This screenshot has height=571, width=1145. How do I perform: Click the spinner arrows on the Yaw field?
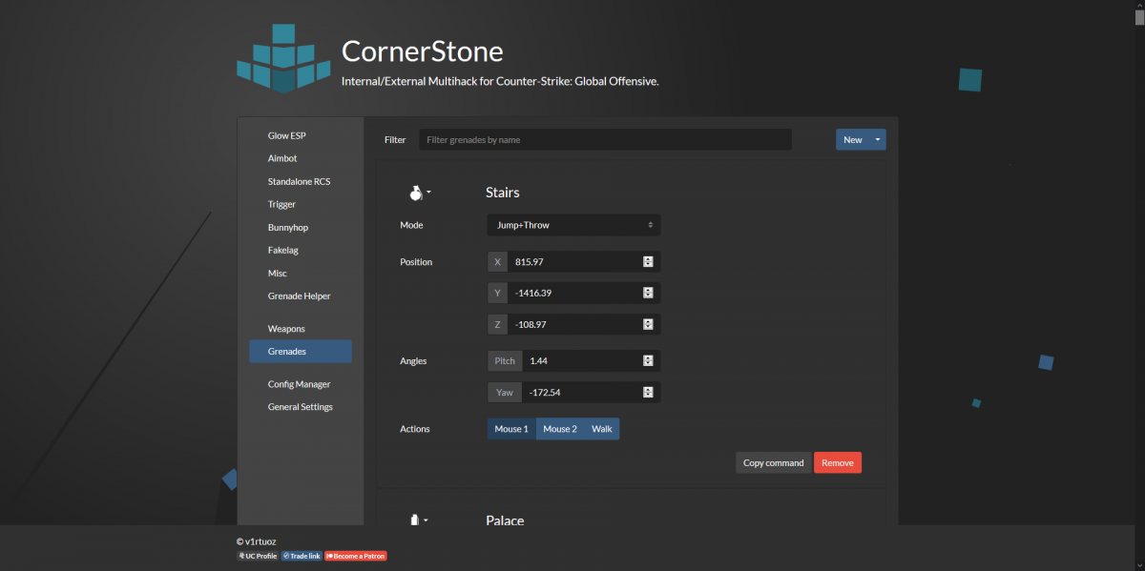[x=648, y=392]
